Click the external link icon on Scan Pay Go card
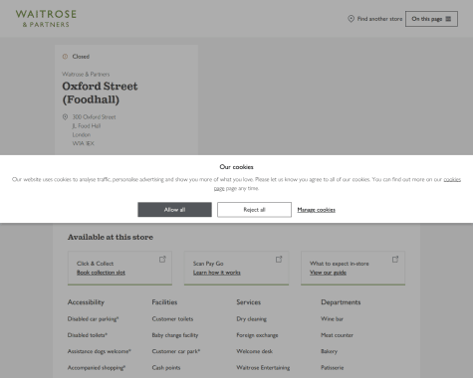The height and width of the screenshot is (378, 473). (x=279, y=259)
